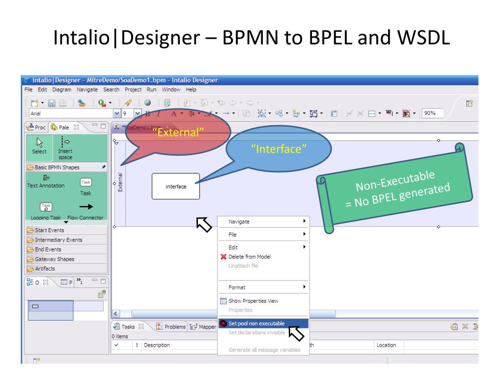Open the Arial font name dropdown

point(117,113)
